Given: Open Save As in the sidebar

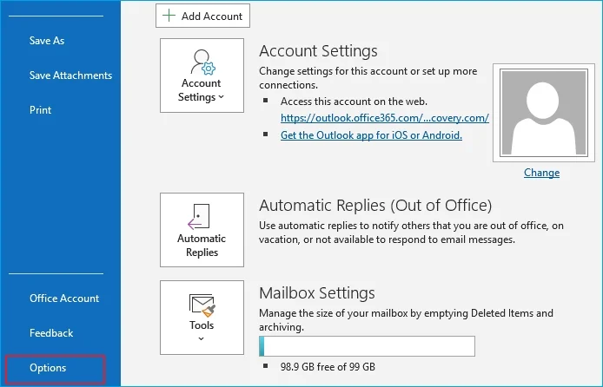Looking at the screenshot, I should pyautogui.click(x=47, y=41).
